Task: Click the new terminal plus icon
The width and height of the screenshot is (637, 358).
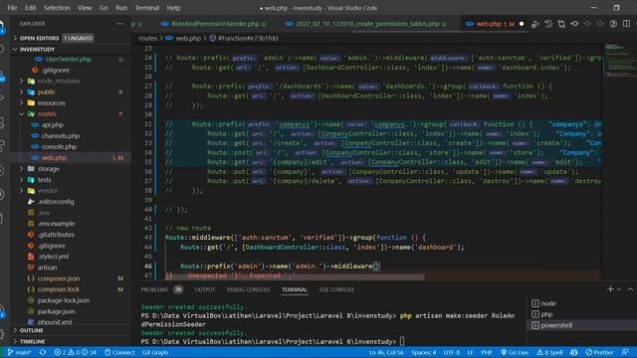Action: [x=610, y=289]
